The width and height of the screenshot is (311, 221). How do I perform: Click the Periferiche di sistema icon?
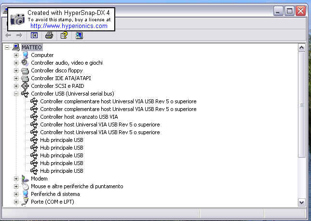point(25,194)
